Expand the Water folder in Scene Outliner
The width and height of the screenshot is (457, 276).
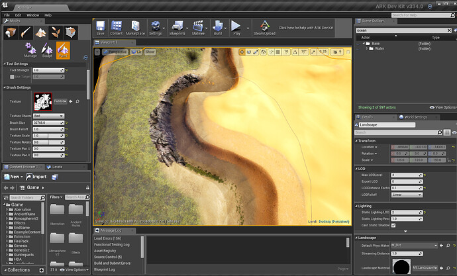(x=367, y=48)
